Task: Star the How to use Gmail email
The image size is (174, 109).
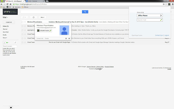Action: (x=25, y=43)
